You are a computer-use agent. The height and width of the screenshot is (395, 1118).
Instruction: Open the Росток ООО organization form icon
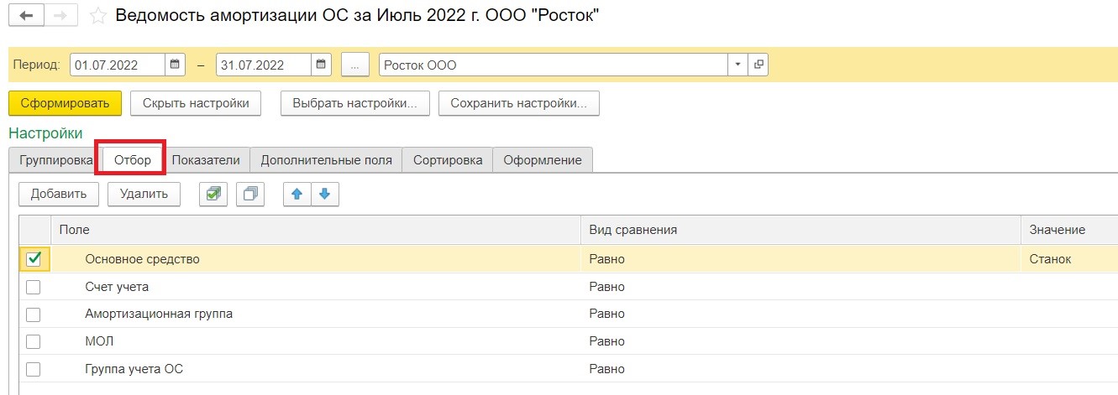click(x=758, y=65)
